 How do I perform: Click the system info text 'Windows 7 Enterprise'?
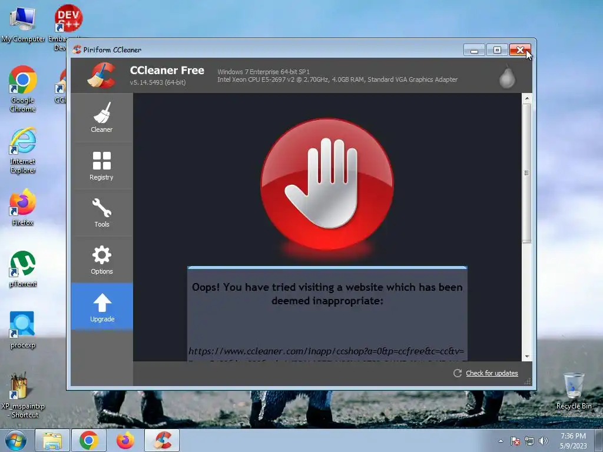click(x=263, y=72)
